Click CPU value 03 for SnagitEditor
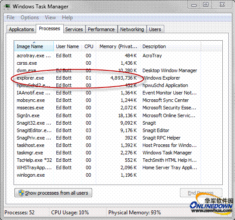 tap(88, 130)
